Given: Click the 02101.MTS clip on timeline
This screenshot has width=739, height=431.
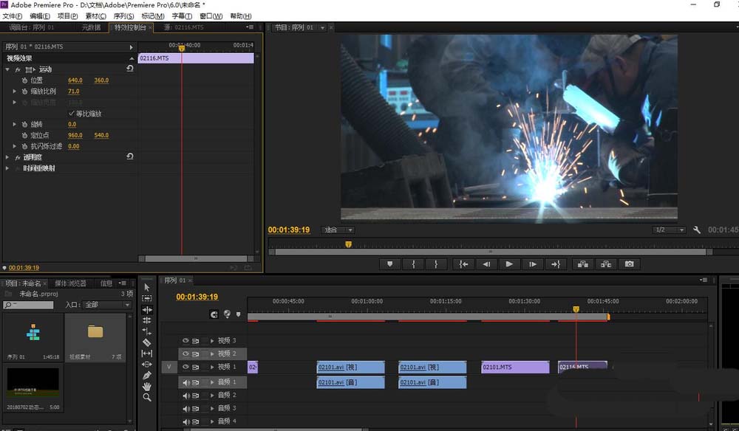Looking at the screenshot, I should pos(515,367).
